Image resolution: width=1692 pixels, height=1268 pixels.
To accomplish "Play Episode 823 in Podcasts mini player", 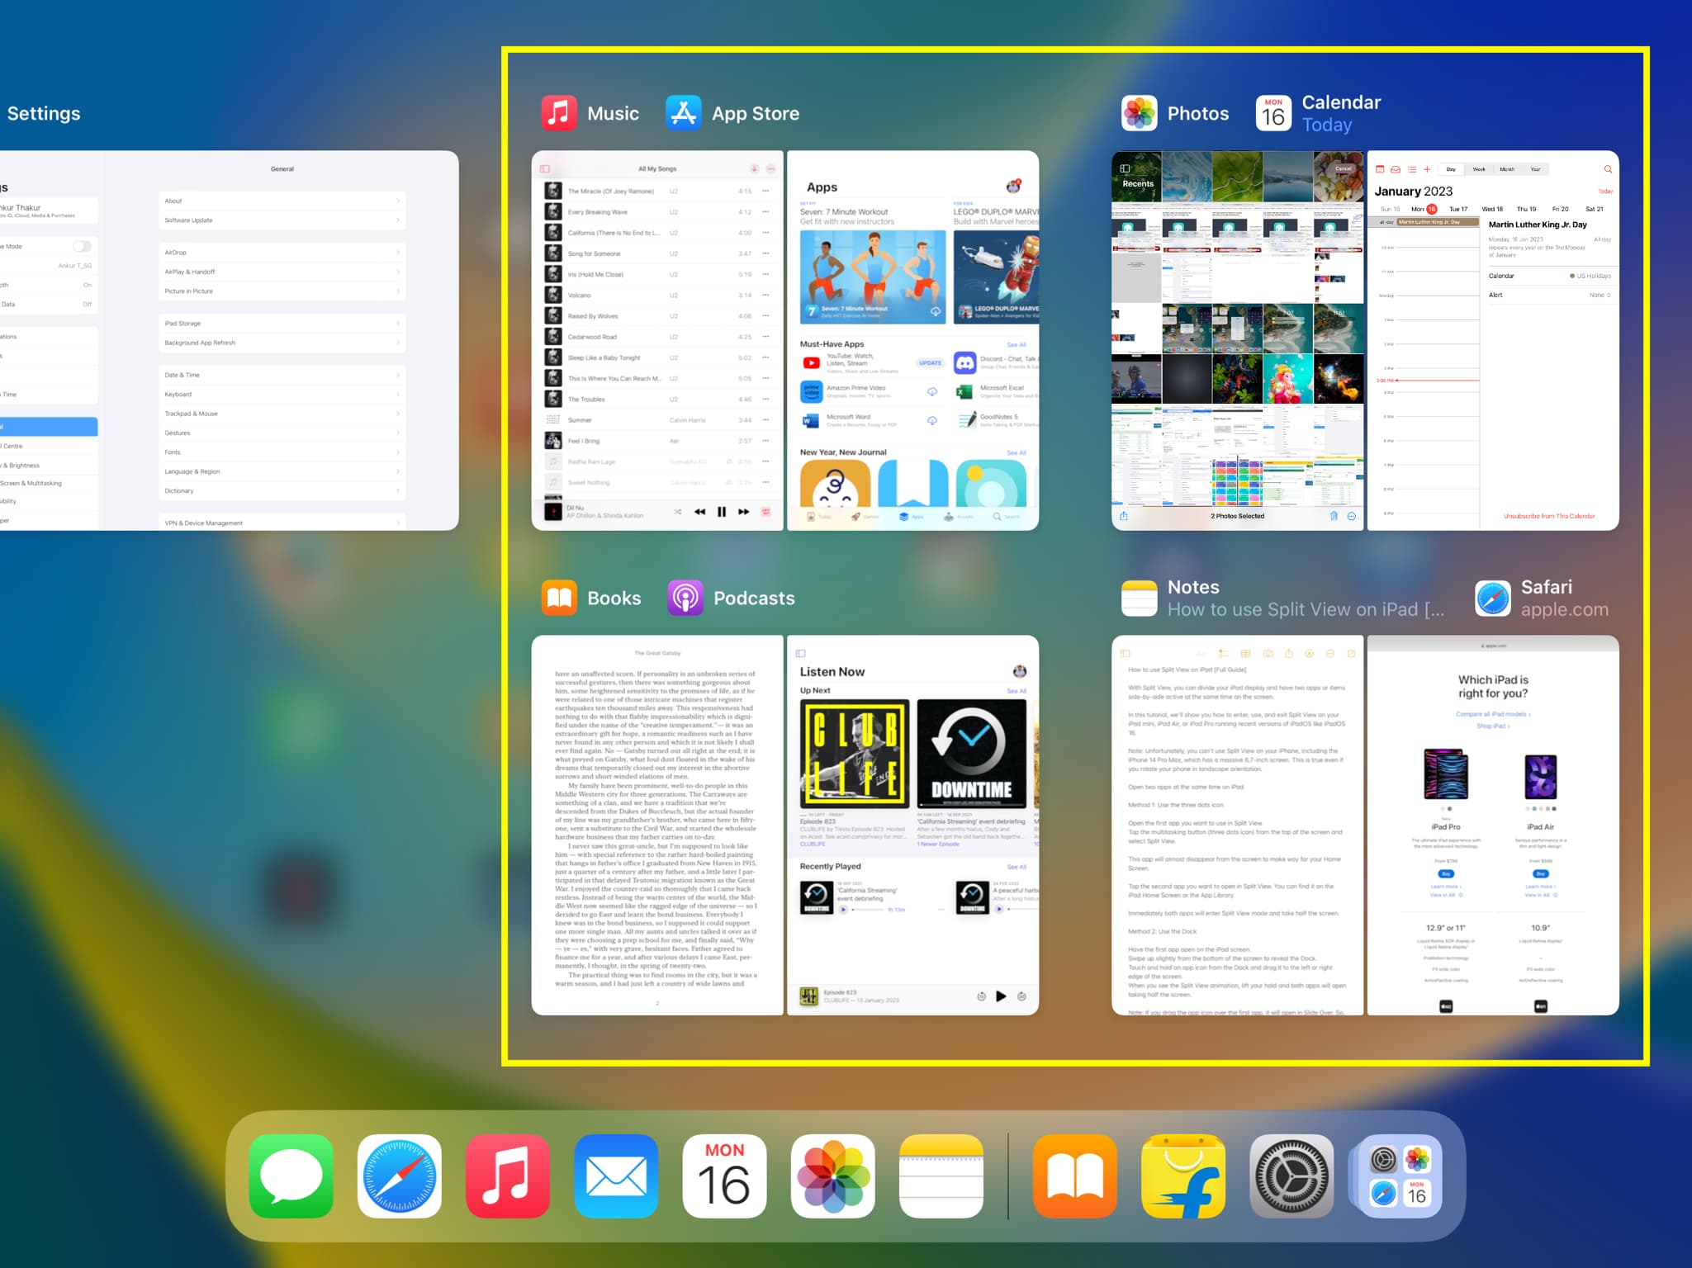I will click(1001, 996).
